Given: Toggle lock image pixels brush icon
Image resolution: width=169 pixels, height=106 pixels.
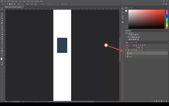Looking at the screenshot, I should [130, 50].
